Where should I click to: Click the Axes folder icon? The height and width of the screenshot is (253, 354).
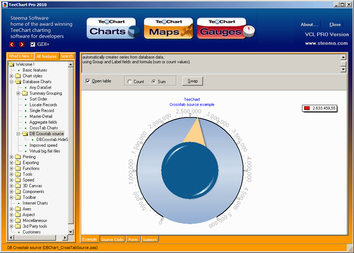tap(18, 209)
